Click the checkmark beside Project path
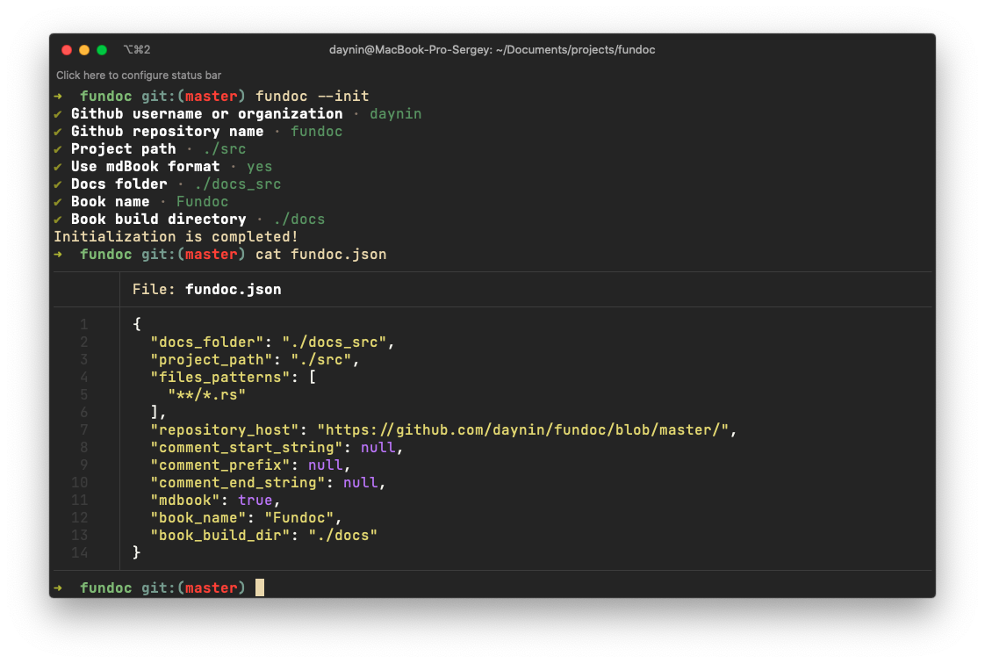 pos(58,149)
